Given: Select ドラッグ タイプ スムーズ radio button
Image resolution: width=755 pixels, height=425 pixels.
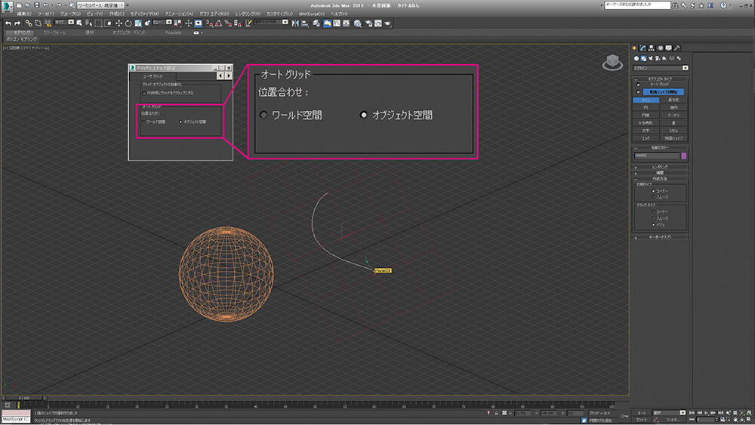Looking at the screenshot, I should pyautogui.click(x=653, y=218).
